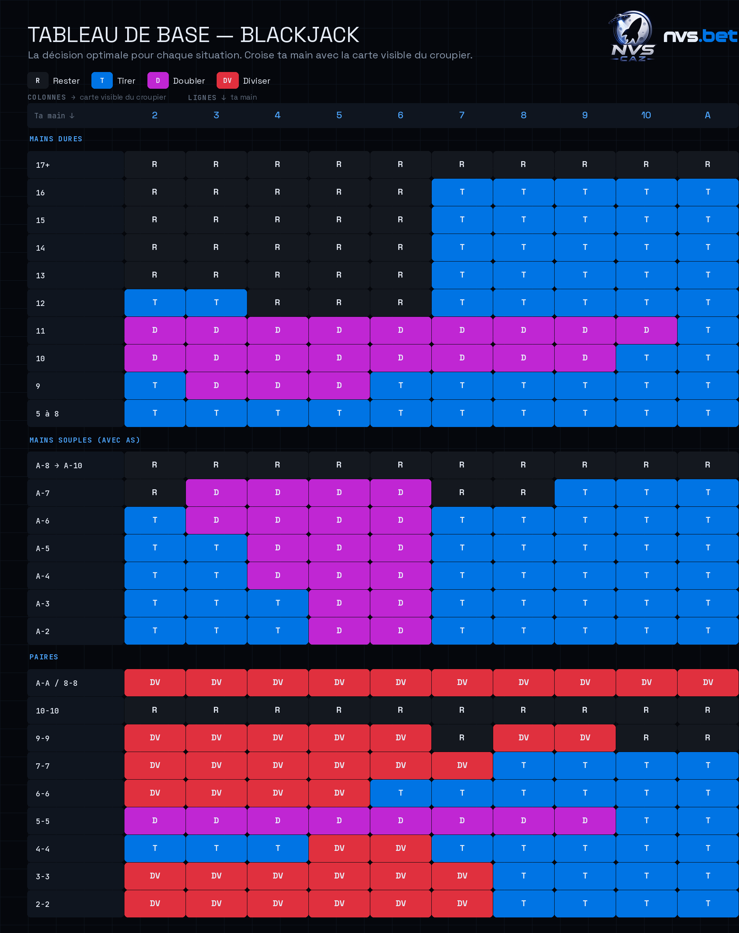Click D cell for A-2 versus dealer 5
Screen dimensions: 739x933
339,631
